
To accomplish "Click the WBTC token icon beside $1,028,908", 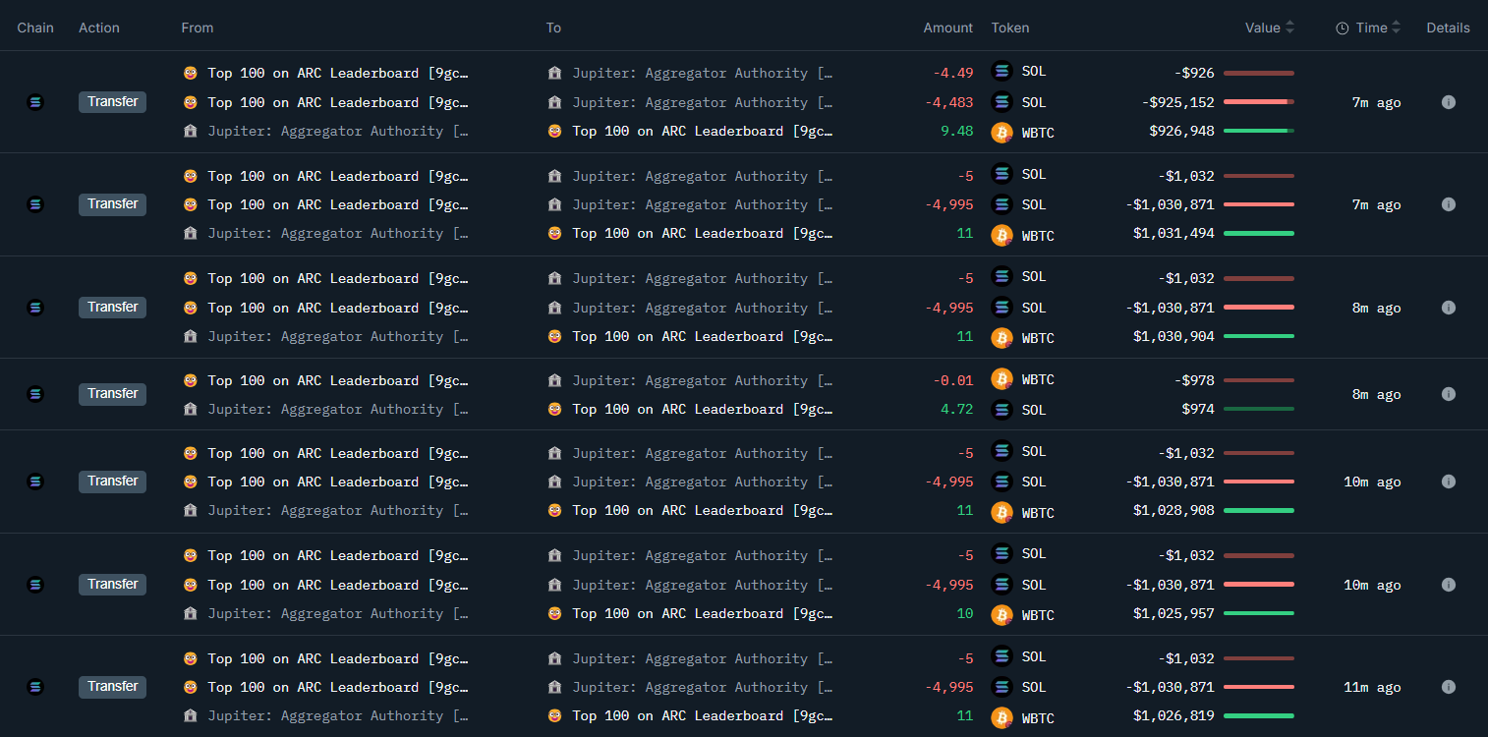I will [x=1002, y=512].
